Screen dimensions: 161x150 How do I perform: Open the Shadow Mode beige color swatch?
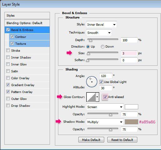click(x=131, y=122)
